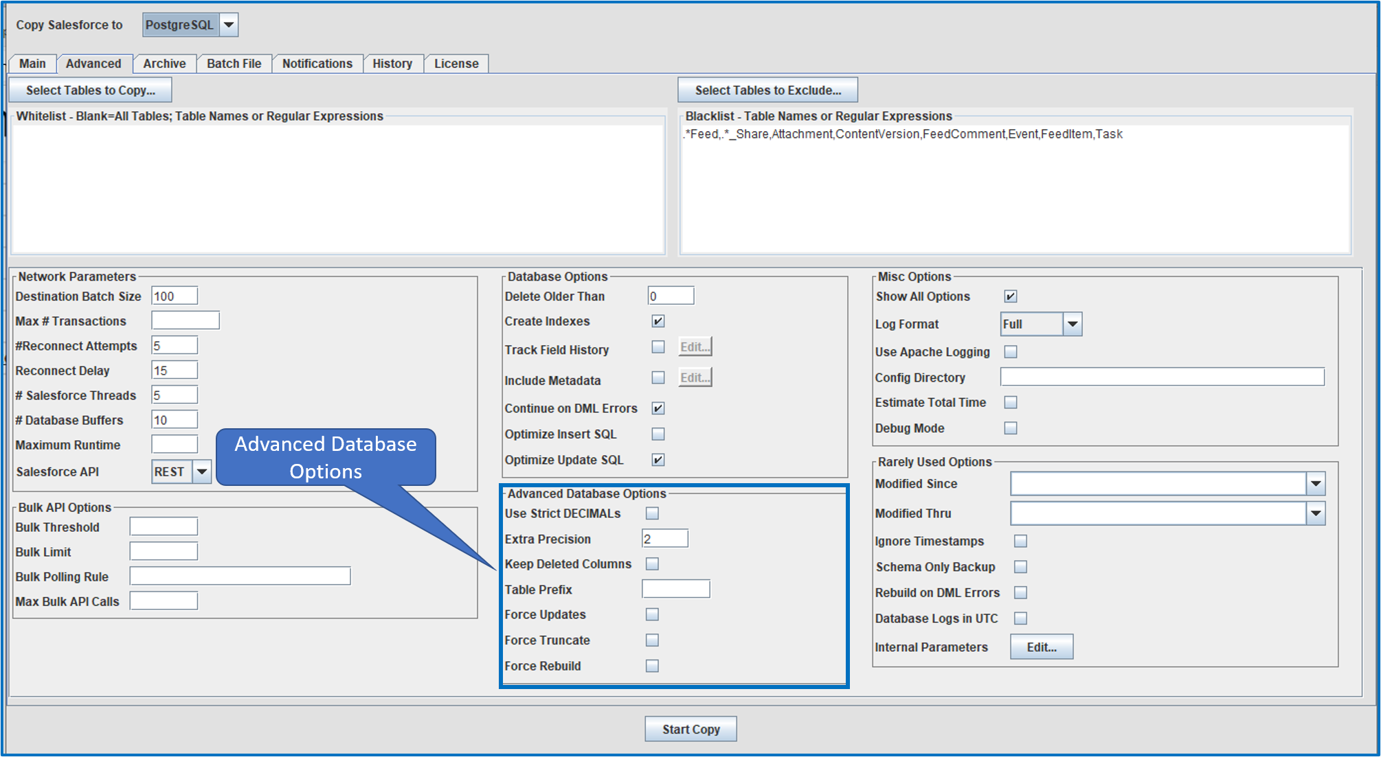The width and height of the screenshot is (1381, 757).
Task: Click Edit next to Include Metadata
Action: [695, 377]
